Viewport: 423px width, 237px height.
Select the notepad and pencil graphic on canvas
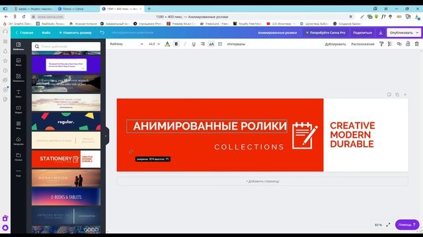[305, 135]
